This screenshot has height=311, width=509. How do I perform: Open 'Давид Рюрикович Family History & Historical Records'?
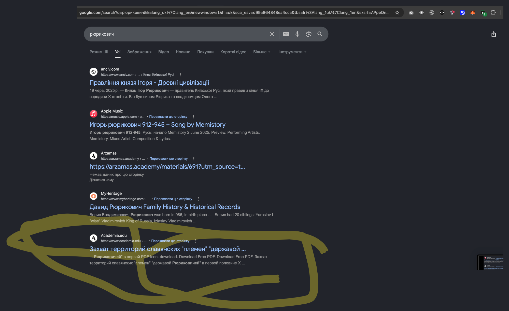pos(165,207)
